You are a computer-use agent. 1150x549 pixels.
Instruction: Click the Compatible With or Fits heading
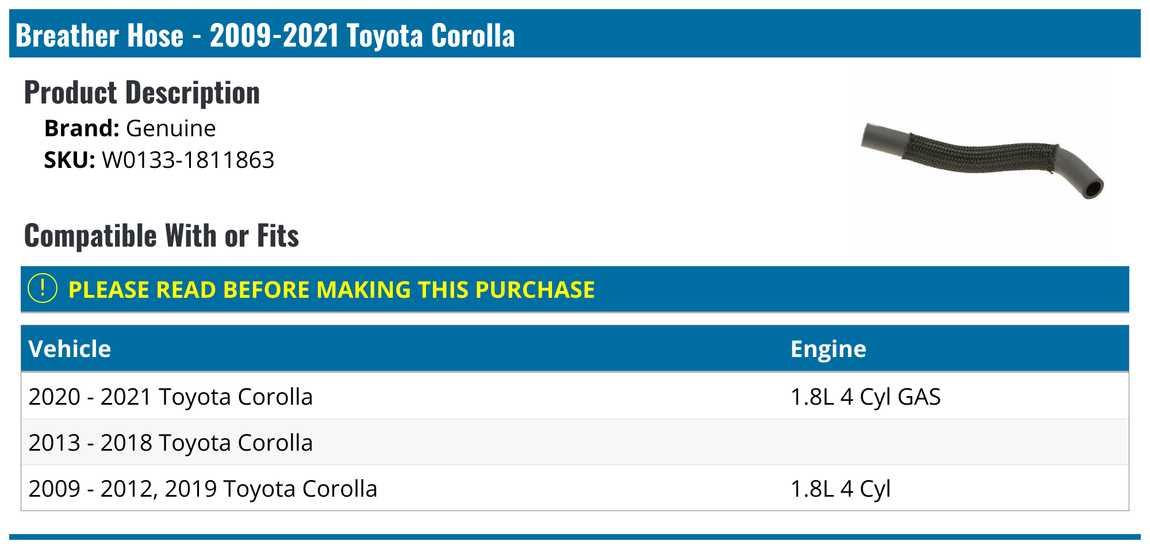162,236
